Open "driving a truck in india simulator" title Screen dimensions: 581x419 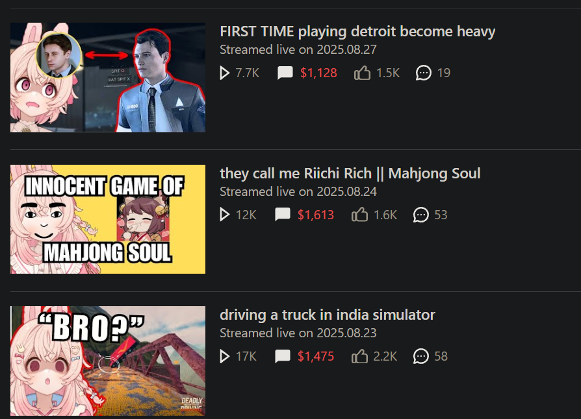click(x=327, y=315)
